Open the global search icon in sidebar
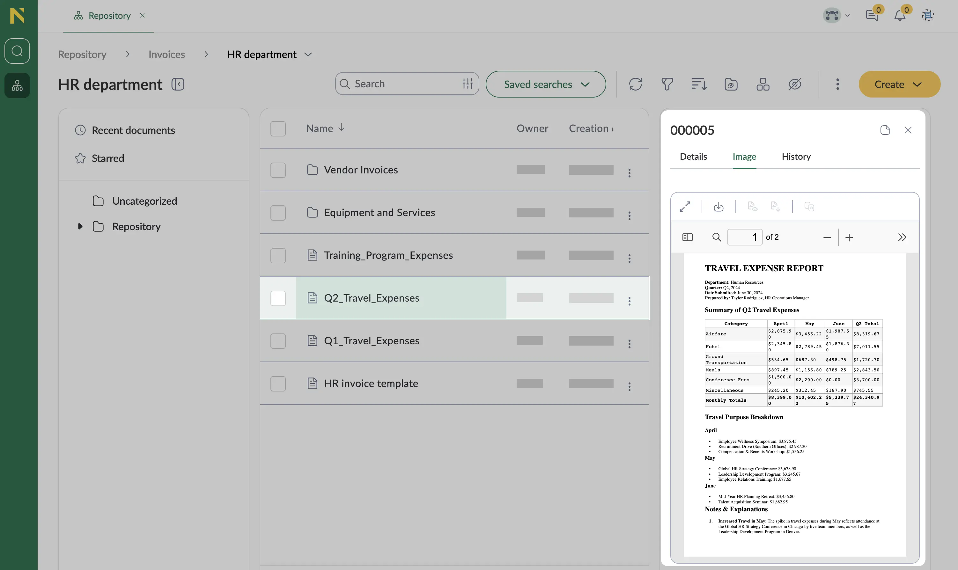Viewport: 958px width, 570px height. pyautogui.click(x=17, y=51)
